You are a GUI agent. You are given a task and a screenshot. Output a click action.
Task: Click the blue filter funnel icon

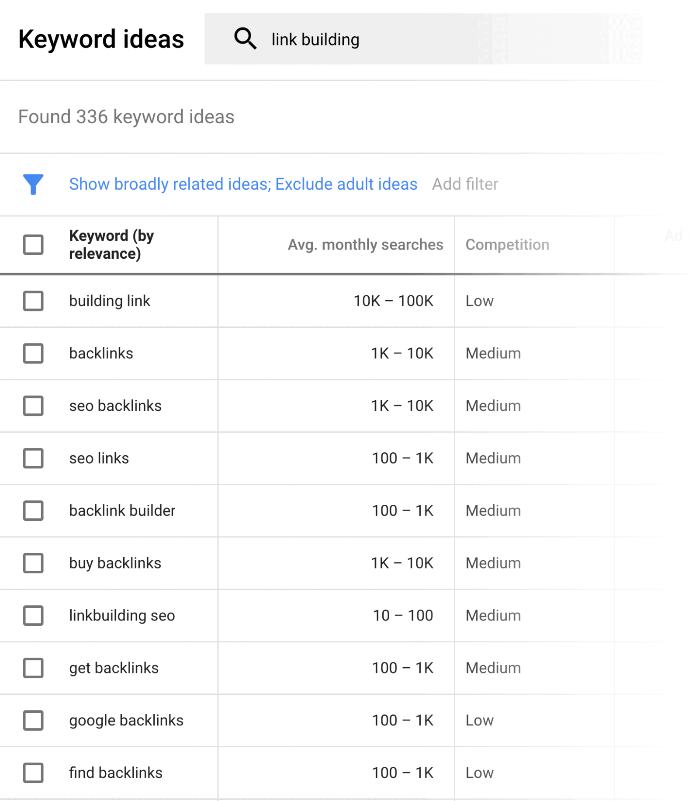coord(33,184)
